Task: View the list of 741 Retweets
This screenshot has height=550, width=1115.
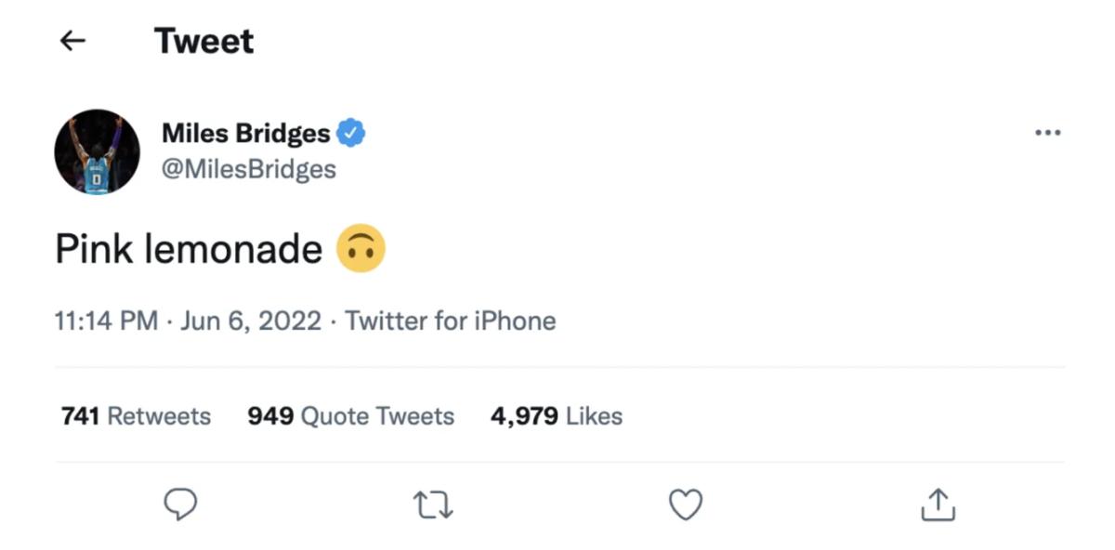Action: click(x=136, y=415)
